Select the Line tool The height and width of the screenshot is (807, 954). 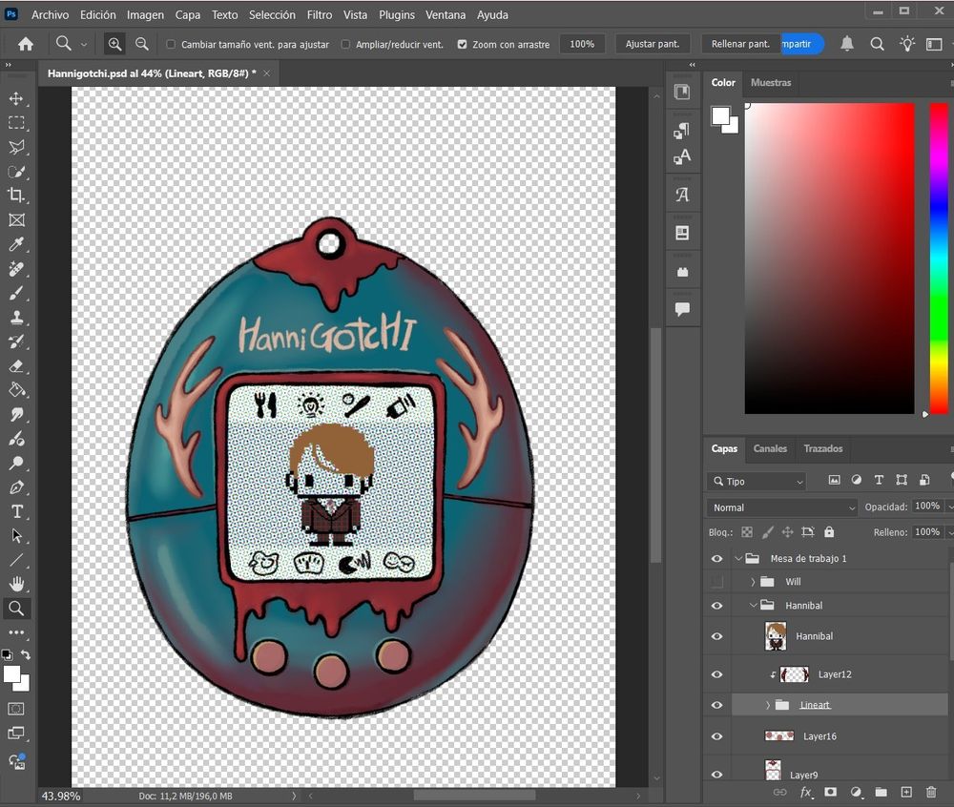(16, 560)
